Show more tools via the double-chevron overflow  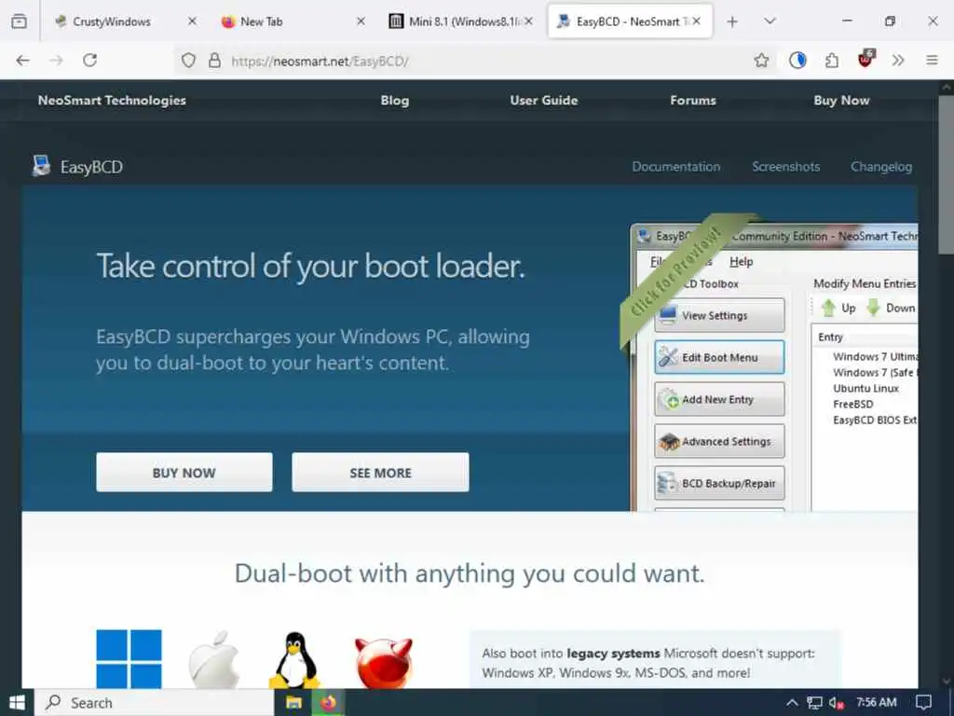point(898,61)
